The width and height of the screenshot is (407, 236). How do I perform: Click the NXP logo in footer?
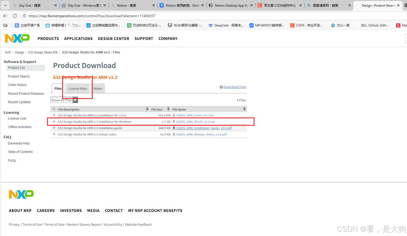pos(21,194)
